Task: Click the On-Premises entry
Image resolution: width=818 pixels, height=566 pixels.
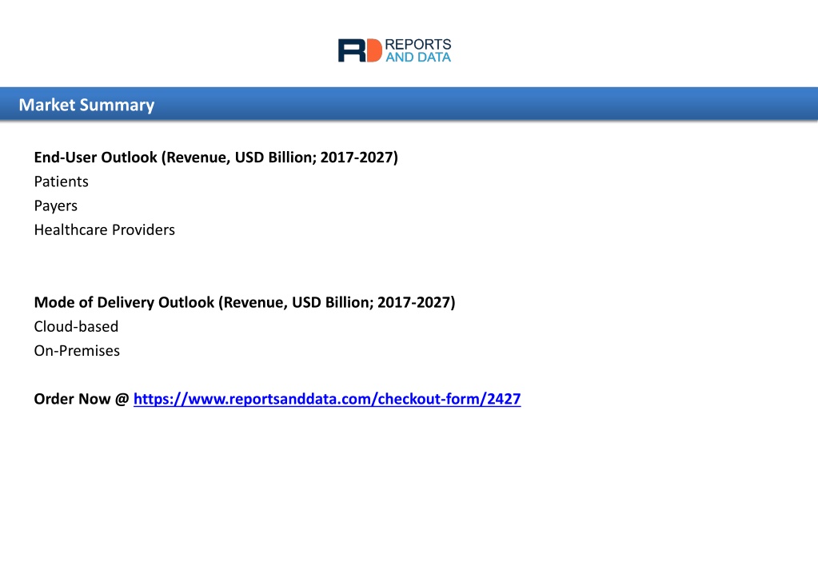Action: [x=77, y=351]
